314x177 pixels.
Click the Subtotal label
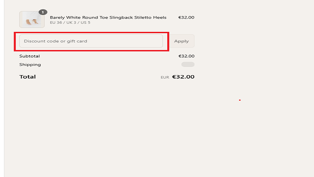30,56
